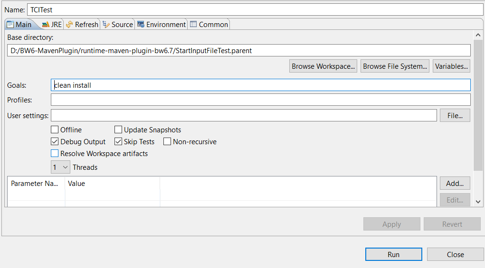Open the Threads count dropdown
The width and height of the screenshot is (485, 268).
[61, 167]
